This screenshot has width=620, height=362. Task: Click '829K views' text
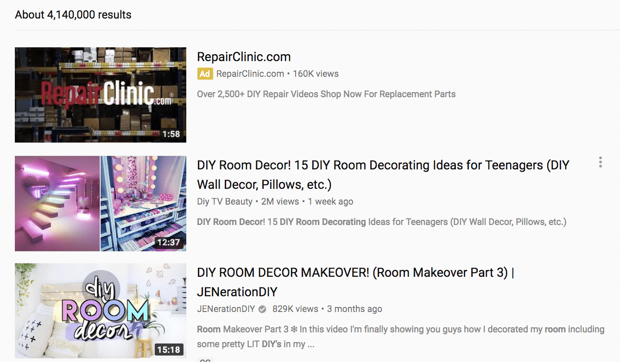pos(295,309)
